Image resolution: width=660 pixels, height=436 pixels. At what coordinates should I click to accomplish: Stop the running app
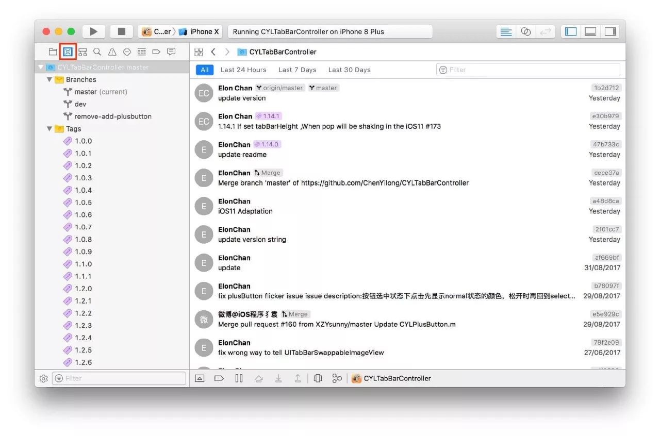pyautogui.click(x=122, y=31)
